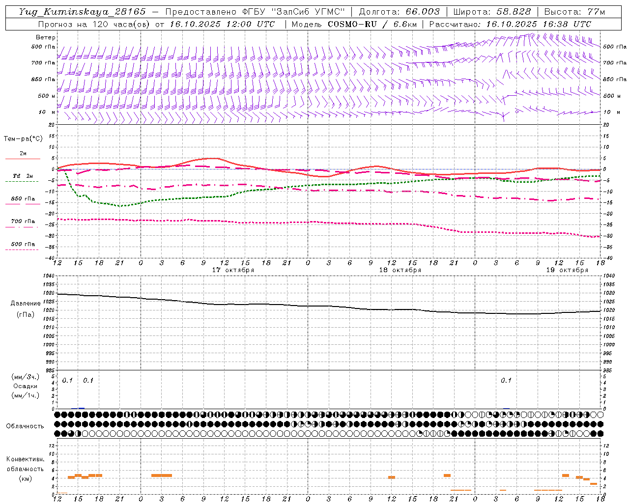
Task: Select the text "Предоставлено ФГБУ ЗапСиб УГМС"
Action: [255, 12]
